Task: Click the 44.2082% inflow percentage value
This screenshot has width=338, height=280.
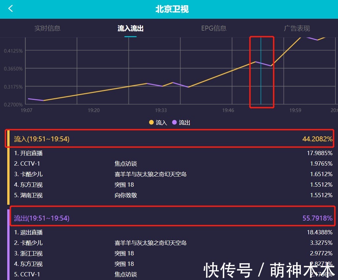Action: (x=317, y=139)
